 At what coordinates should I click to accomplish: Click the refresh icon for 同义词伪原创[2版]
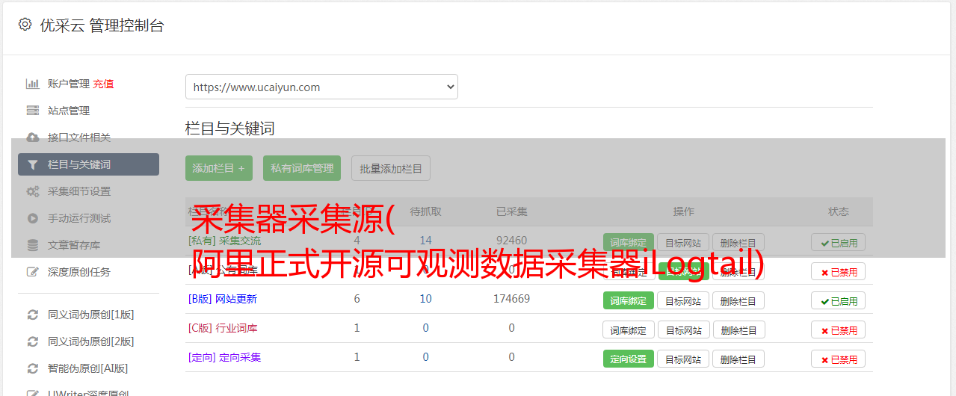click(x=32, y=341)
